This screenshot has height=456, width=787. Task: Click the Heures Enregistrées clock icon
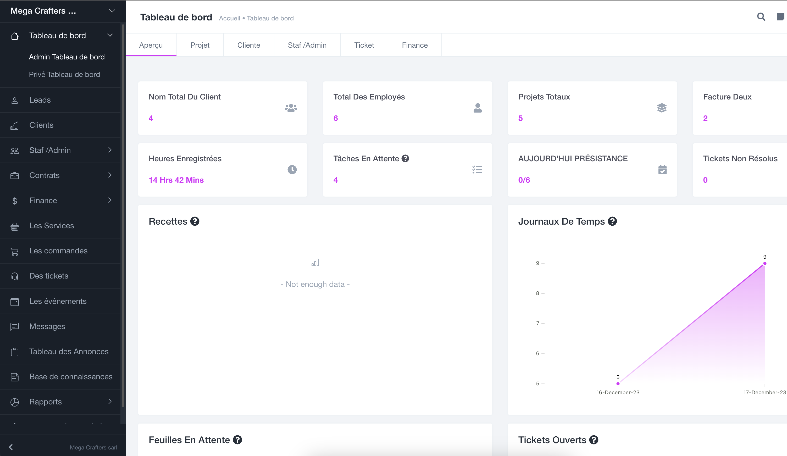tap(292, 170)
